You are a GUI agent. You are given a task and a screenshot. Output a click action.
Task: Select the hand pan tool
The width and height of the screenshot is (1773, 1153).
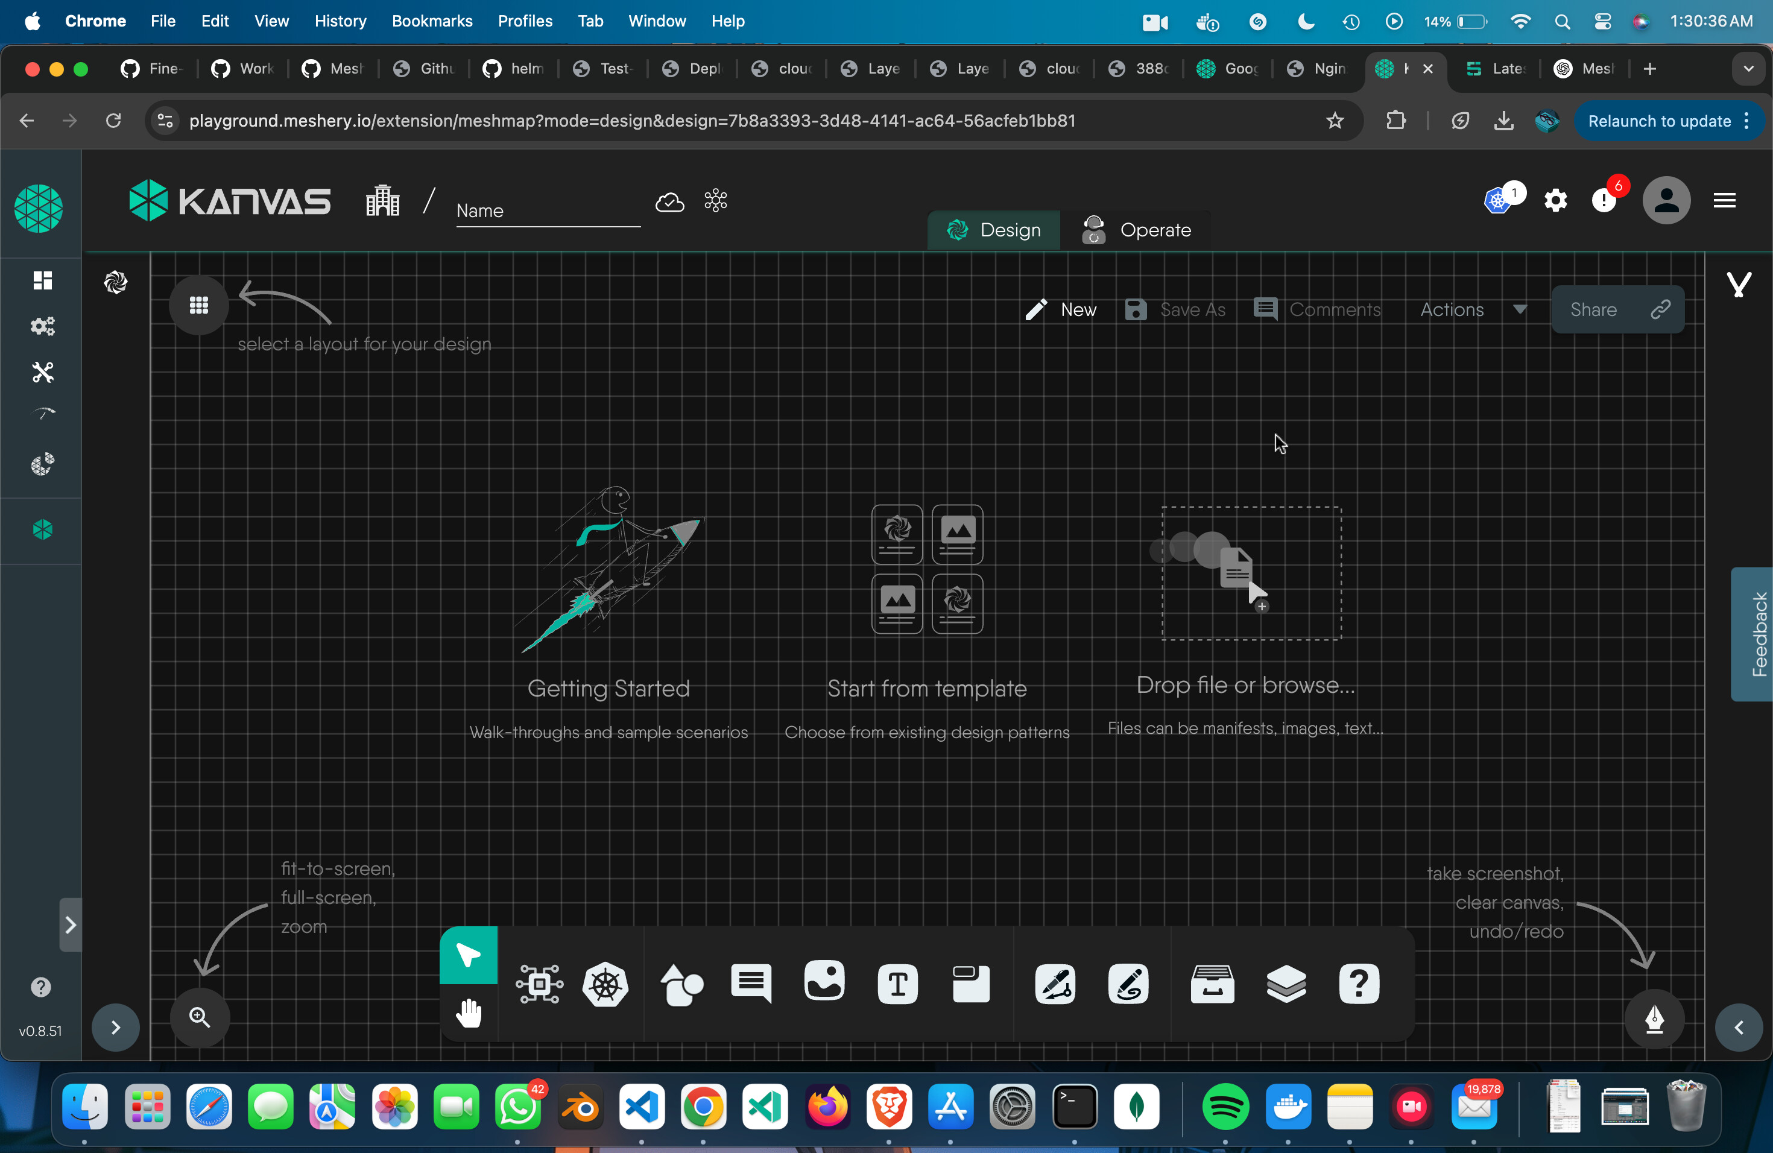point(469,1013)
